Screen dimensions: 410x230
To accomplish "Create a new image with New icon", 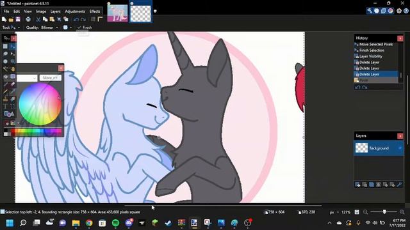I will point(4,19).
